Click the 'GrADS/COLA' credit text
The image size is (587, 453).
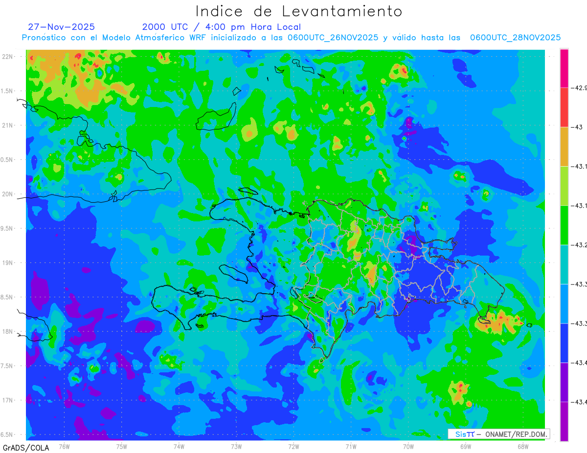coord(26,448)
